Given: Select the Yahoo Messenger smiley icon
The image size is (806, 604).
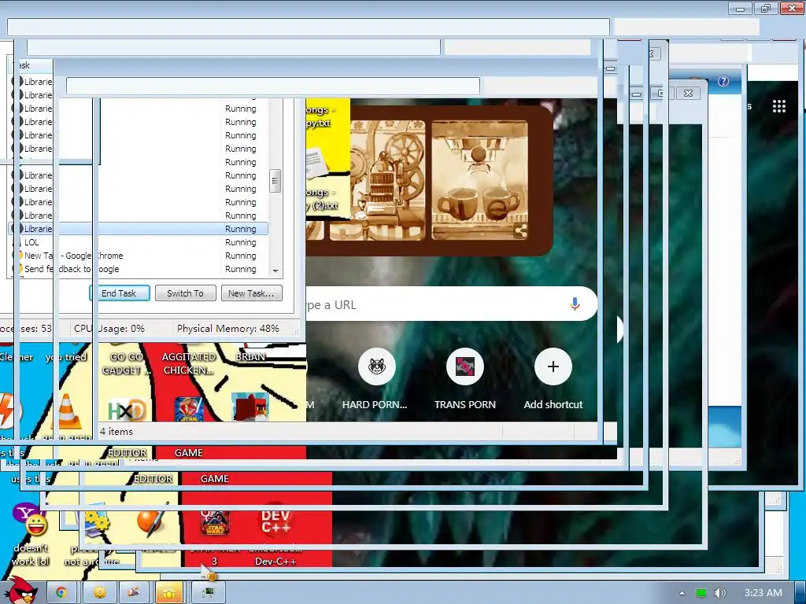Looking at the screenshot, I should pos(31,521).
